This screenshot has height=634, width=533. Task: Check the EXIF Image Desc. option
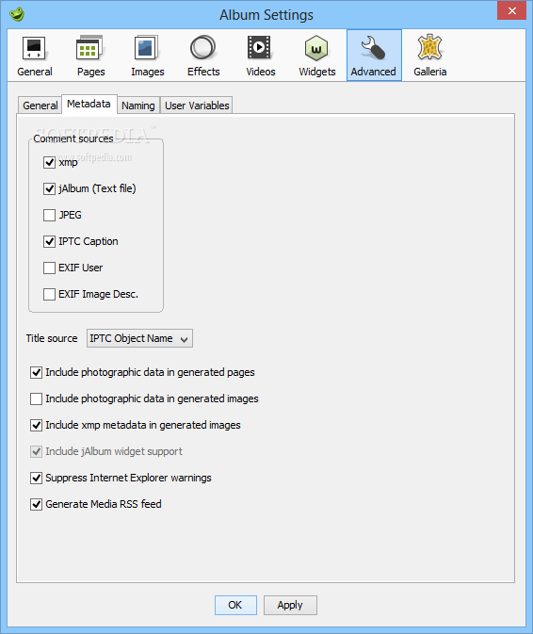coord(49,294)
